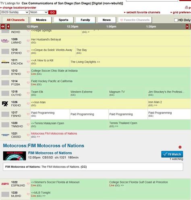Select the All Channels tab

pos(16,20)
